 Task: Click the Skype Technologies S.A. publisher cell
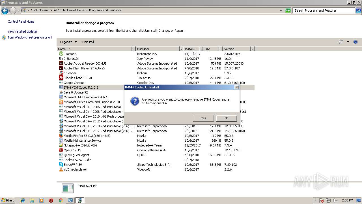click(154, 165)
